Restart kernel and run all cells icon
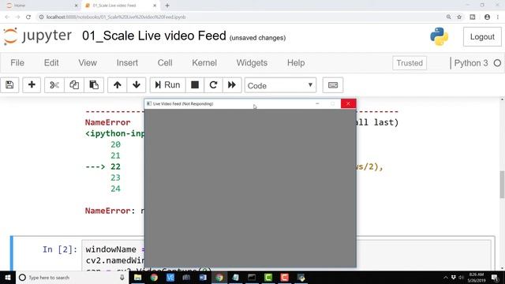Screen dimensions: 505x284 pyautogui.click(x=232, y=85)
